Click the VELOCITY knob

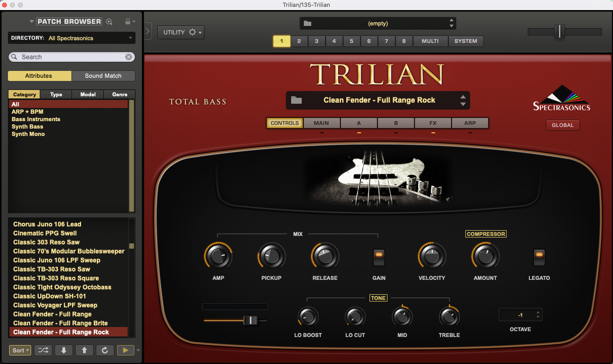tap(431, 256)
